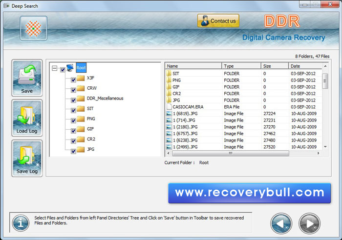Click the CASIOCAM.ERA file icon
Viewport: 342px width, 240px height.
click(x=169, y=107)
